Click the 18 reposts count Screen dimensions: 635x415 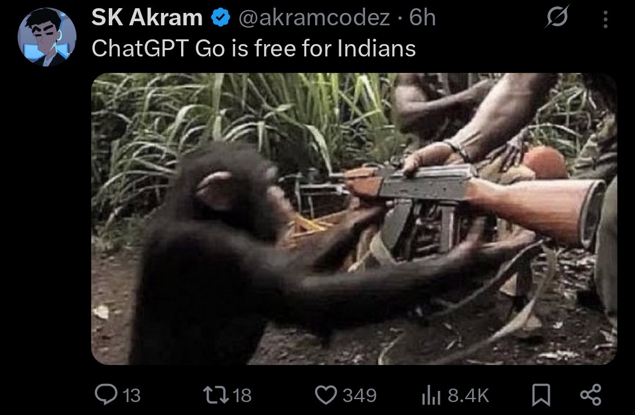[242, 395]
